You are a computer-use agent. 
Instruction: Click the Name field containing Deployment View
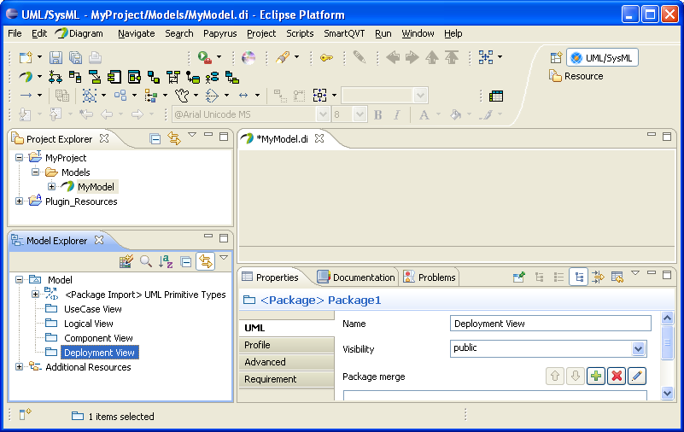pyautogui.click(x=549, y=324)
